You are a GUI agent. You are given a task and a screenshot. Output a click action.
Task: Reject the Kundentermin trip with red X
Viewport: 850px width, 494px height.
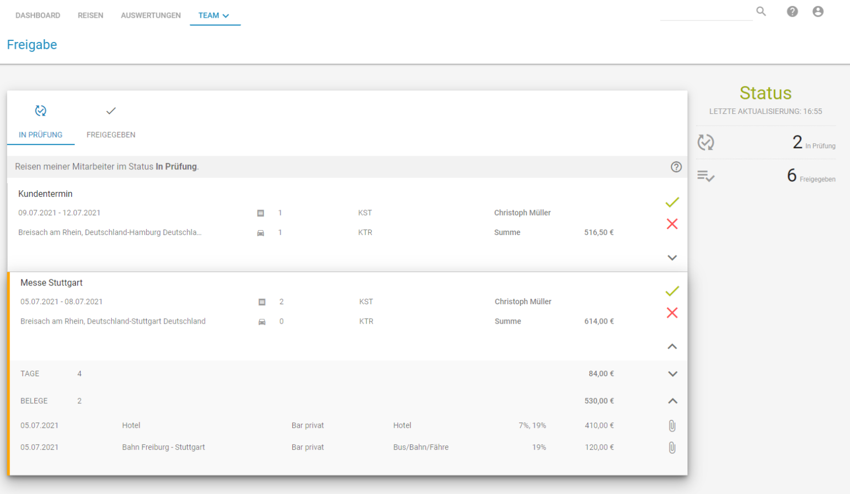[x=672, y=223]
